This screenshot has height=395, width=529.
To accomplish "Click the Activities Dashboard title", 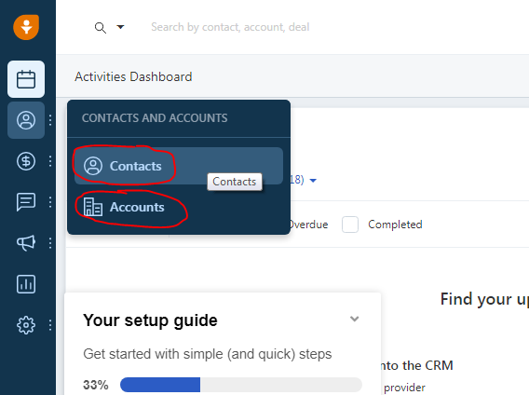I will 133,76.
